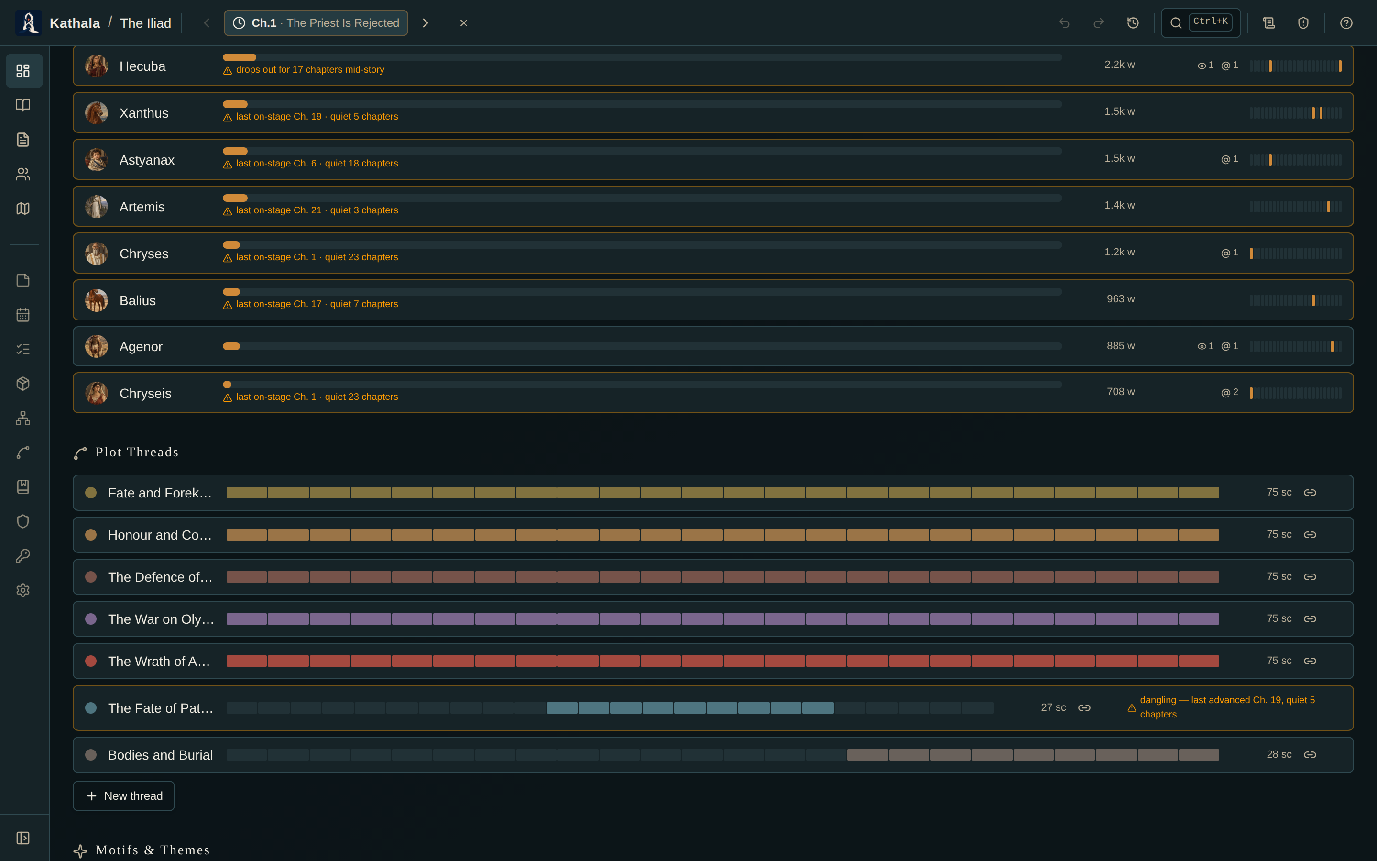Open the plot threads curve icon in sidebar
The width and height of the screenshot is (1377, 861).
pyautogui.click(x=23, y=453)
